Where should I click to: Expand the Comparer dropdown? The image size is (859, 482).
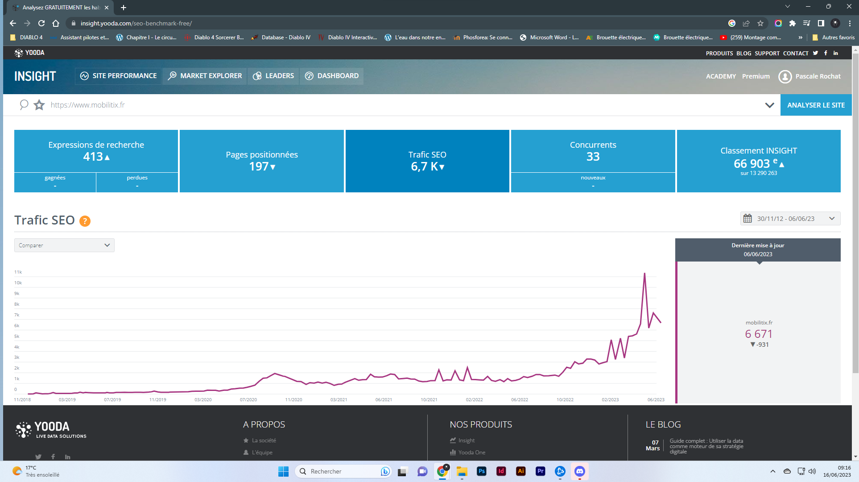coord(64,245)
